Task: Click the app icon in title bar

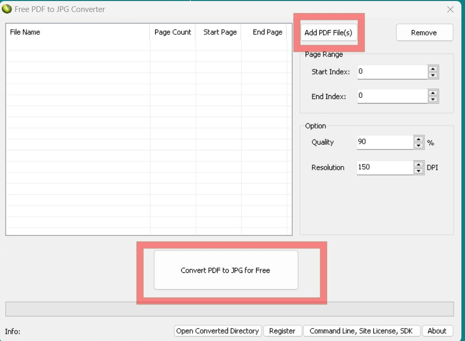Action: (x=7, y=9)
